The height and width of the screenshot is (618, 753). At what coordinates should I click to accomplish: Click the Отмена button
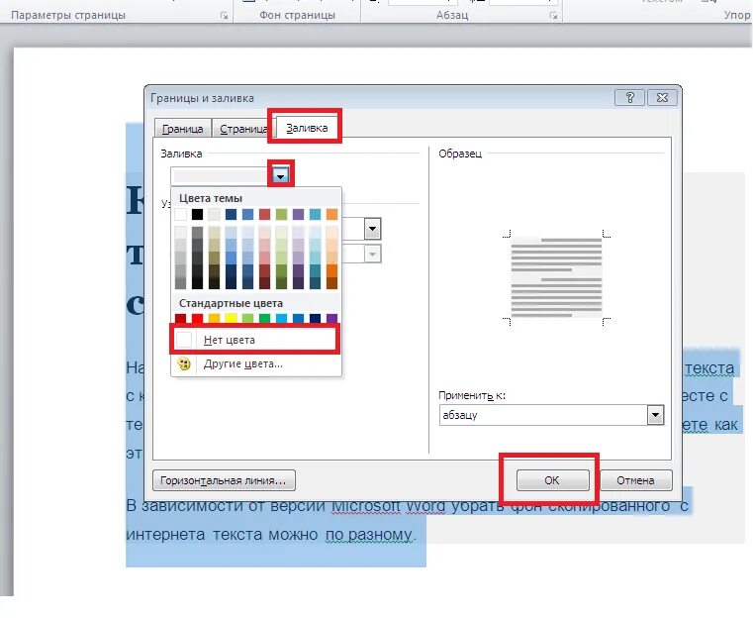click(x=636, y=480)
